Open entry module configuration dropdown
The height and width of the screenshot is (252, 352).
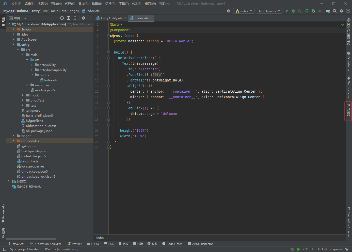pyautogui.click(x=244, y=11)
